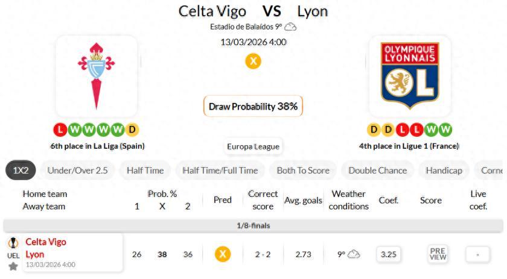Screen dimensions: 507x279
Task: Toggle the favorite star for the match
Action: coord(13,266)
